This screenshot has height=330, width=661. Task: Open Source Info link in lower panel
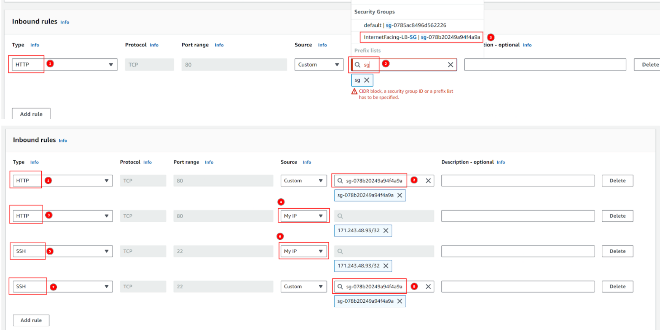307,162
